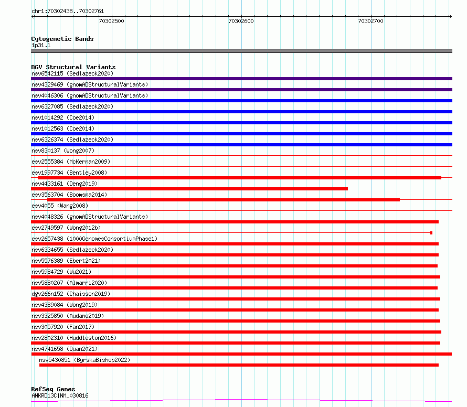Click the left arrow at ruler start
Viewport: 467px width, 407px height.
[33, 16]
